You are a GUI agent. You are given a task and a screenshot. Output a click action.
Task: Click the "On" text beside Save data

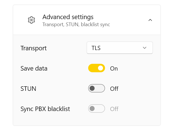(x=114, y=69)
